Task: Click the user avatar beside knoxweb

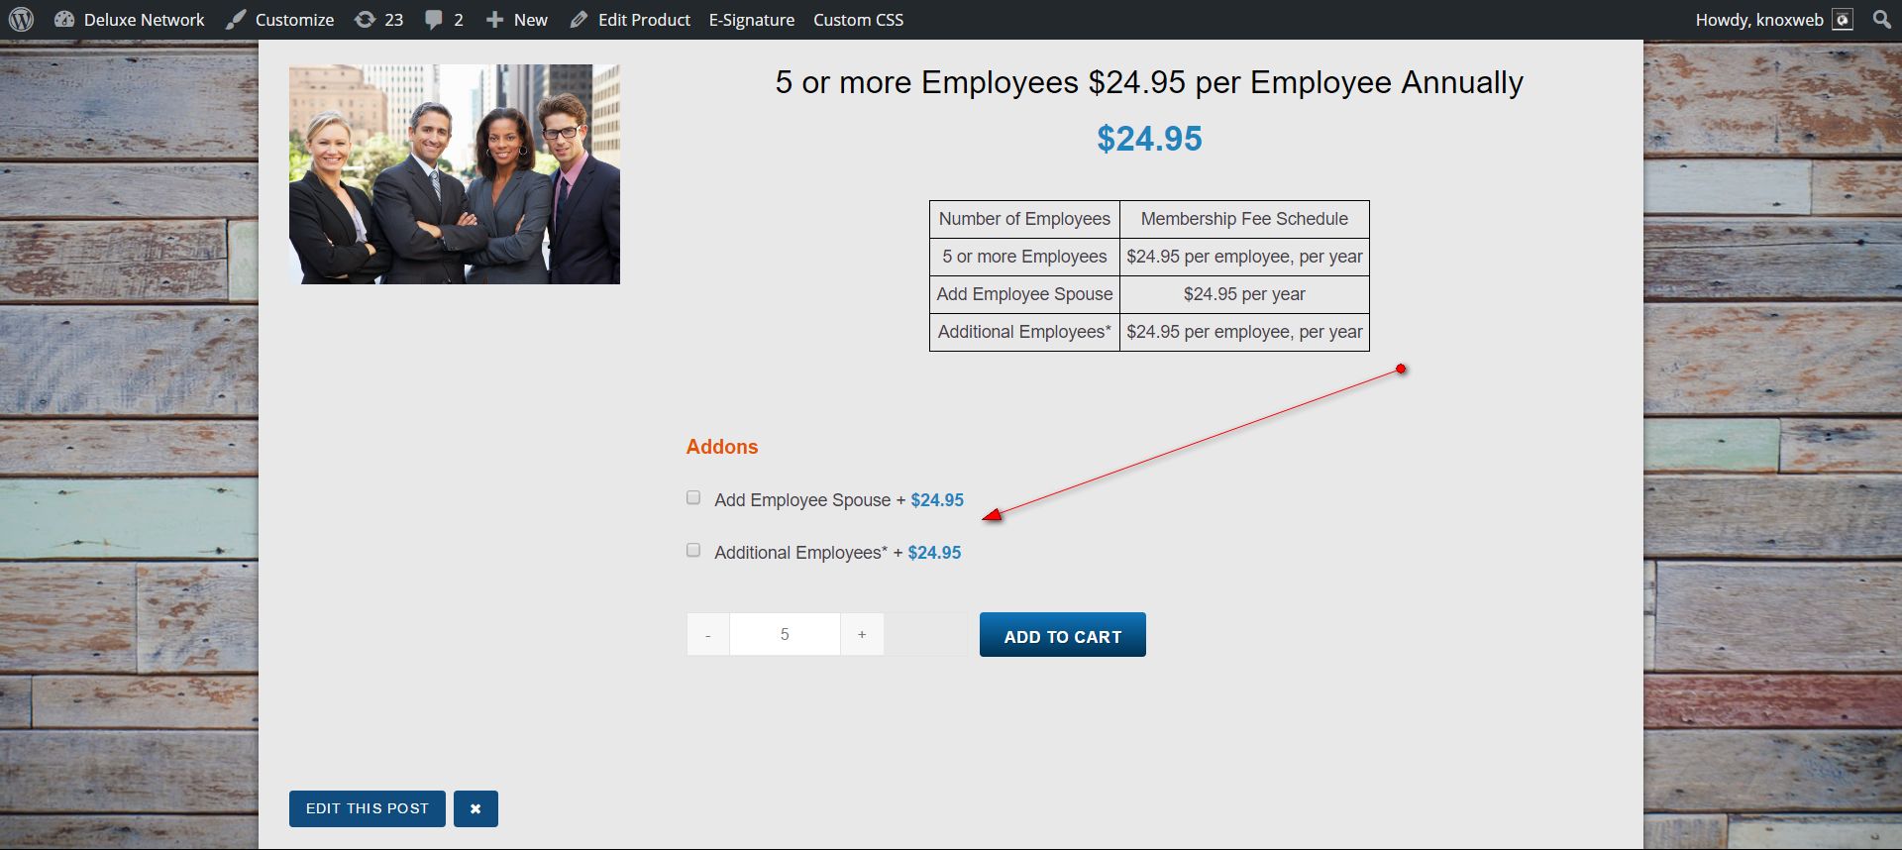Action: point(1843,20)
